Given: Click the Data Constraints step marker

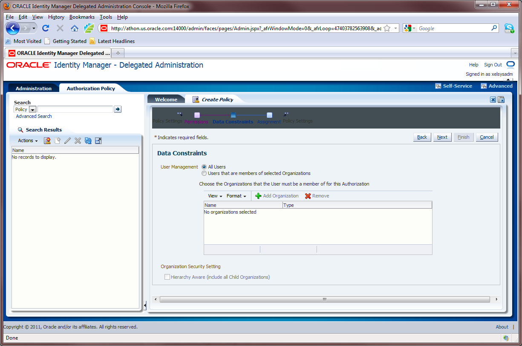Looking at the screenshot, I should (x=233, y=115).
